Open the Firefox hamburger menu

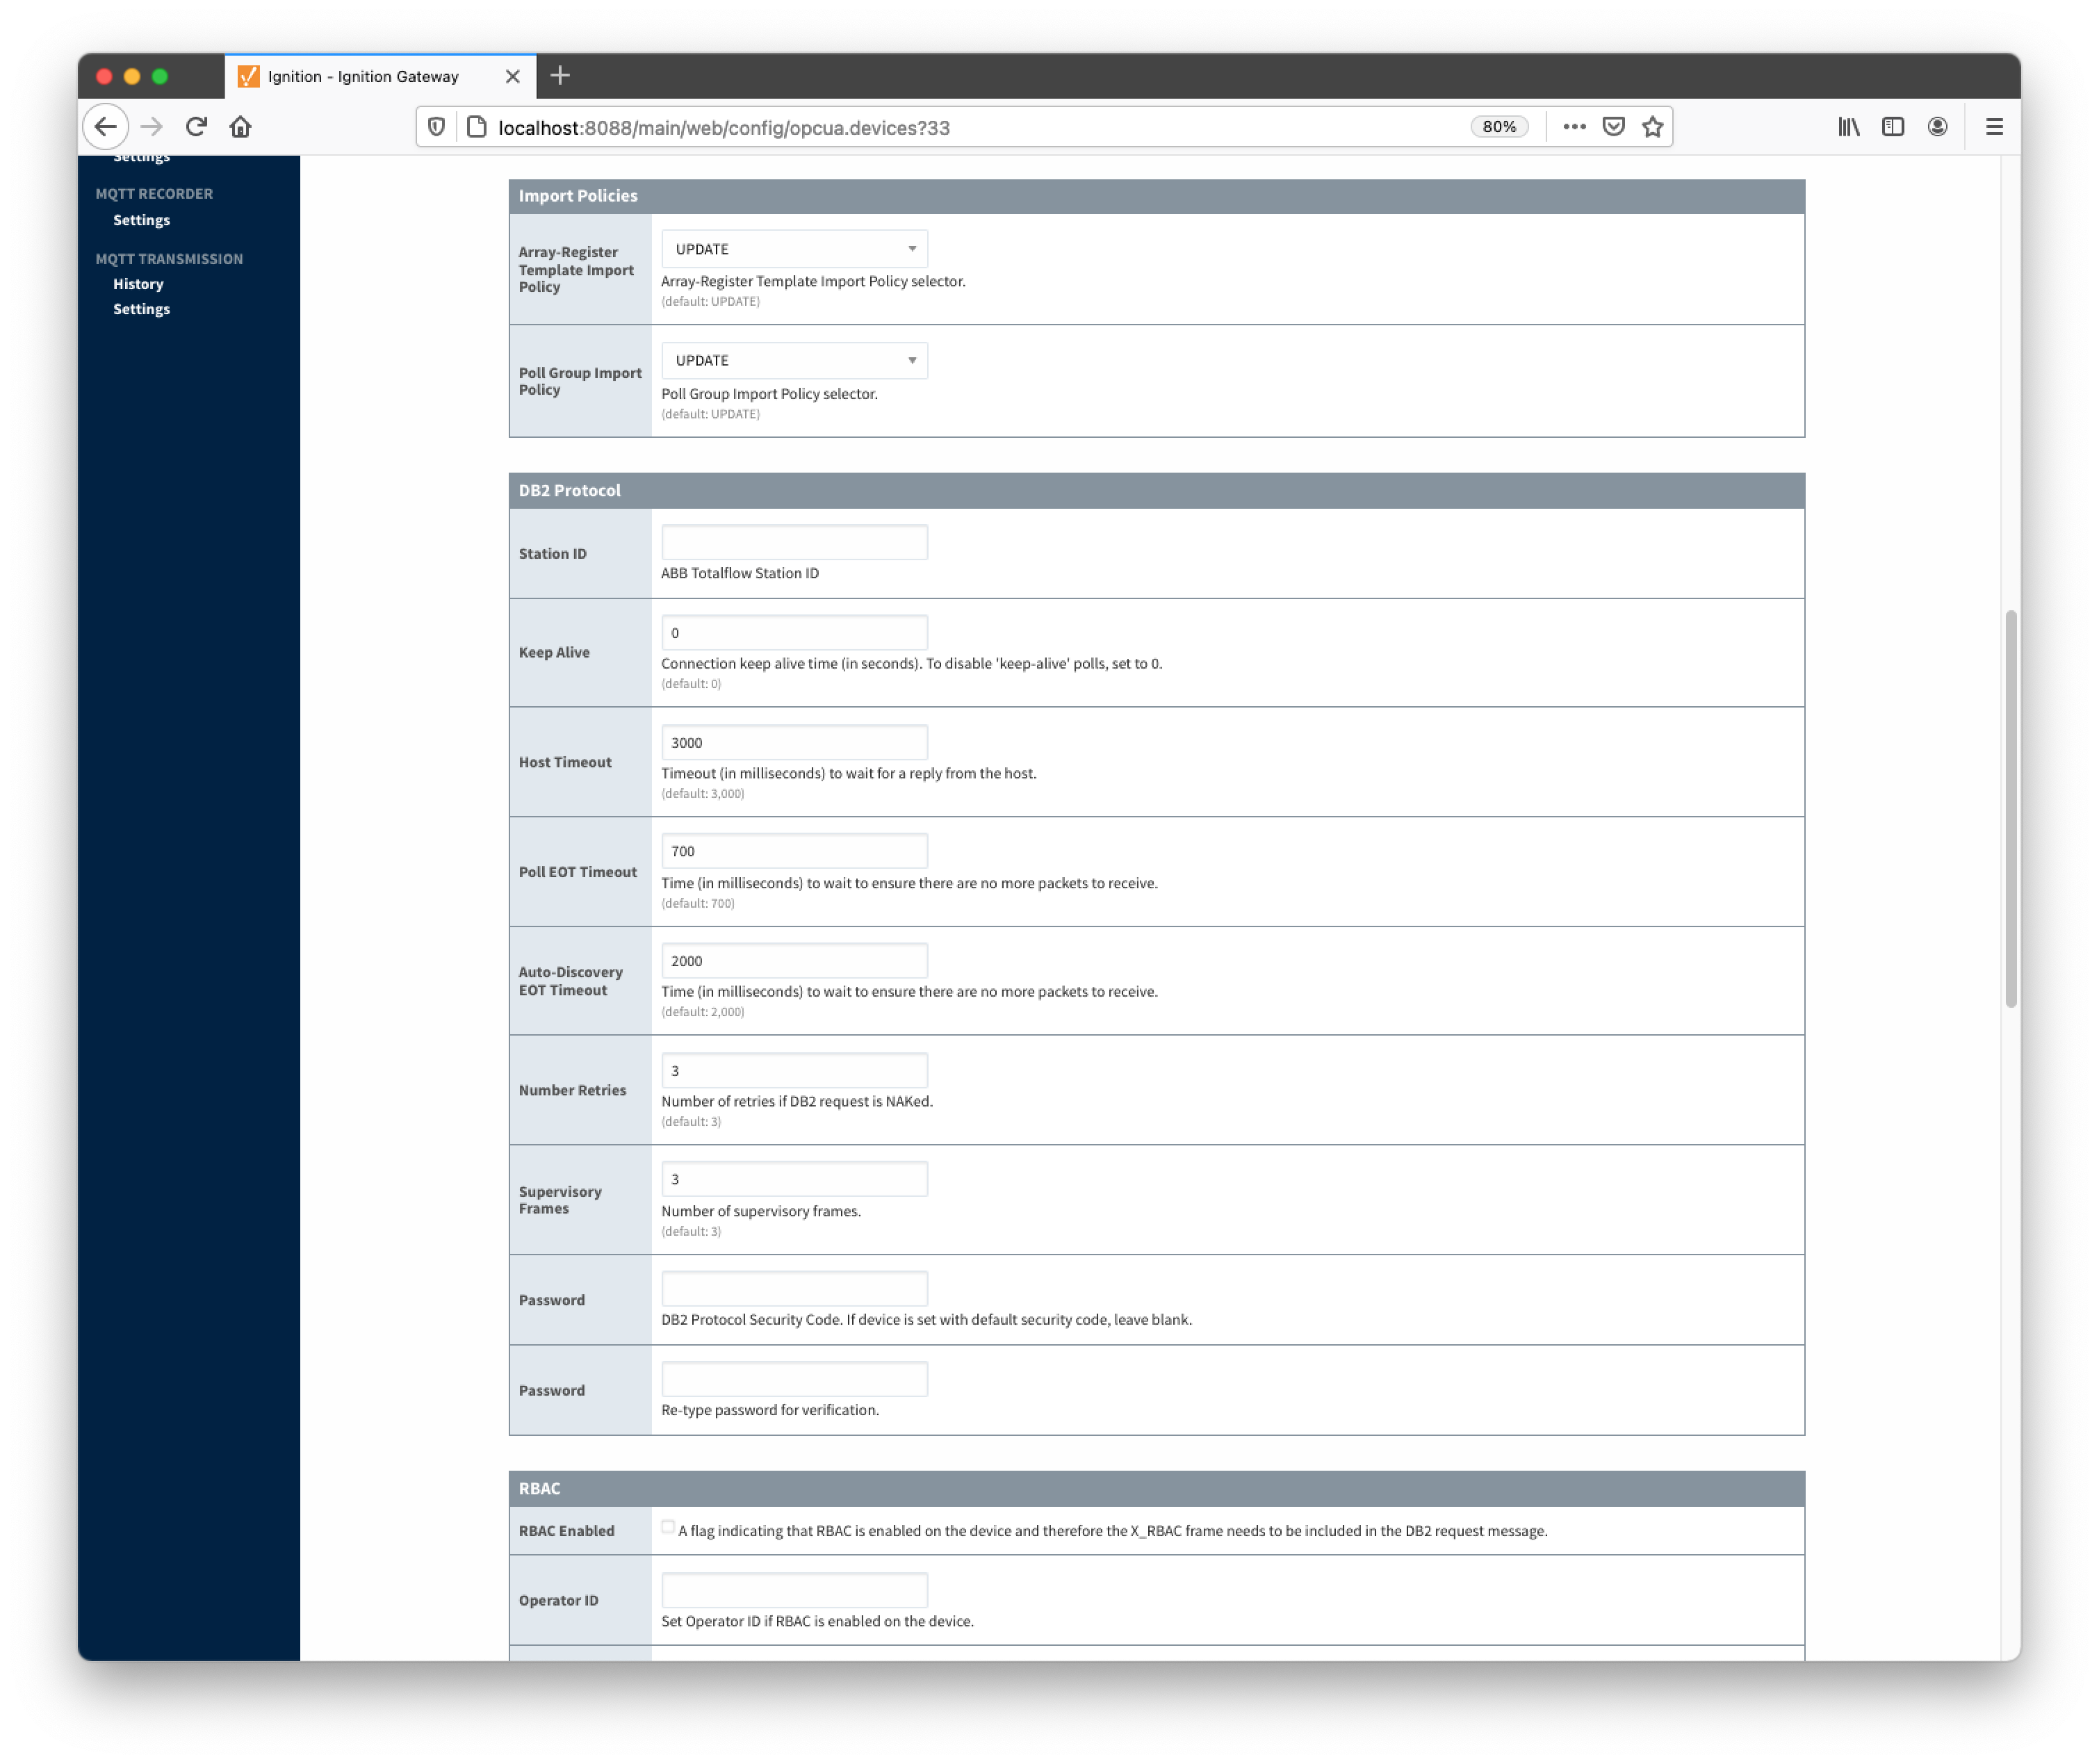(1994, 127)
